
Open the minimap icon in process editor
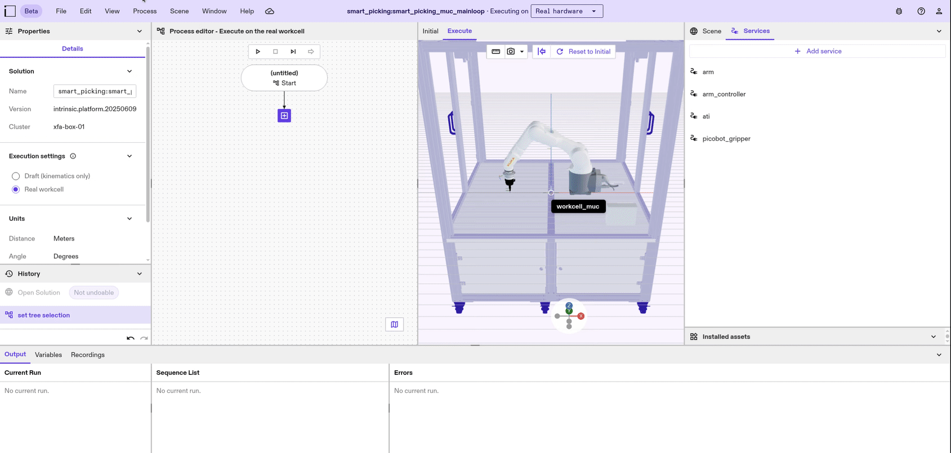tap(395, 324)
